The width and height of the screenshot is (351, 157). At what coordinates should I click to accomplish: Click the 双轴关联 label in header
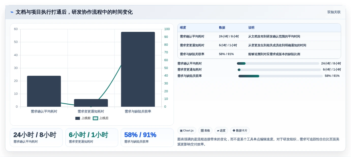click(334, 12)
